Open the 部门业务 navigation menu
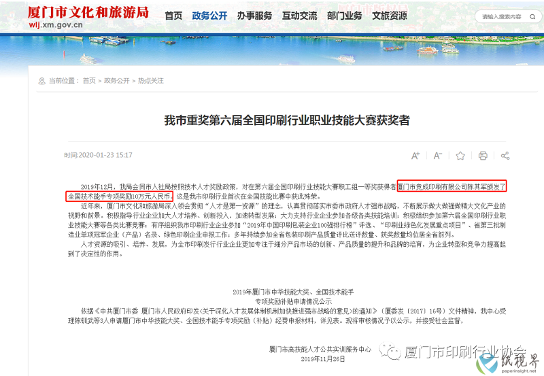 [345, 16]
